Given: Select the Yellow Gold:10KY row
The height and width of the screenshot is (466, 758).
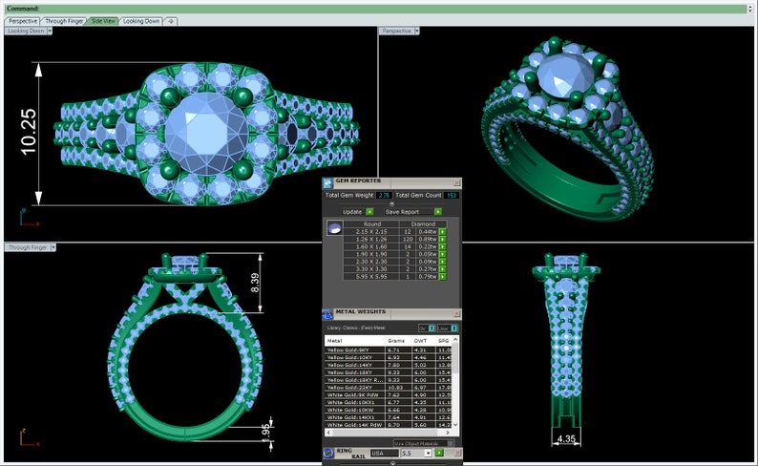Looking at the screenshot, I should (389, 358).
